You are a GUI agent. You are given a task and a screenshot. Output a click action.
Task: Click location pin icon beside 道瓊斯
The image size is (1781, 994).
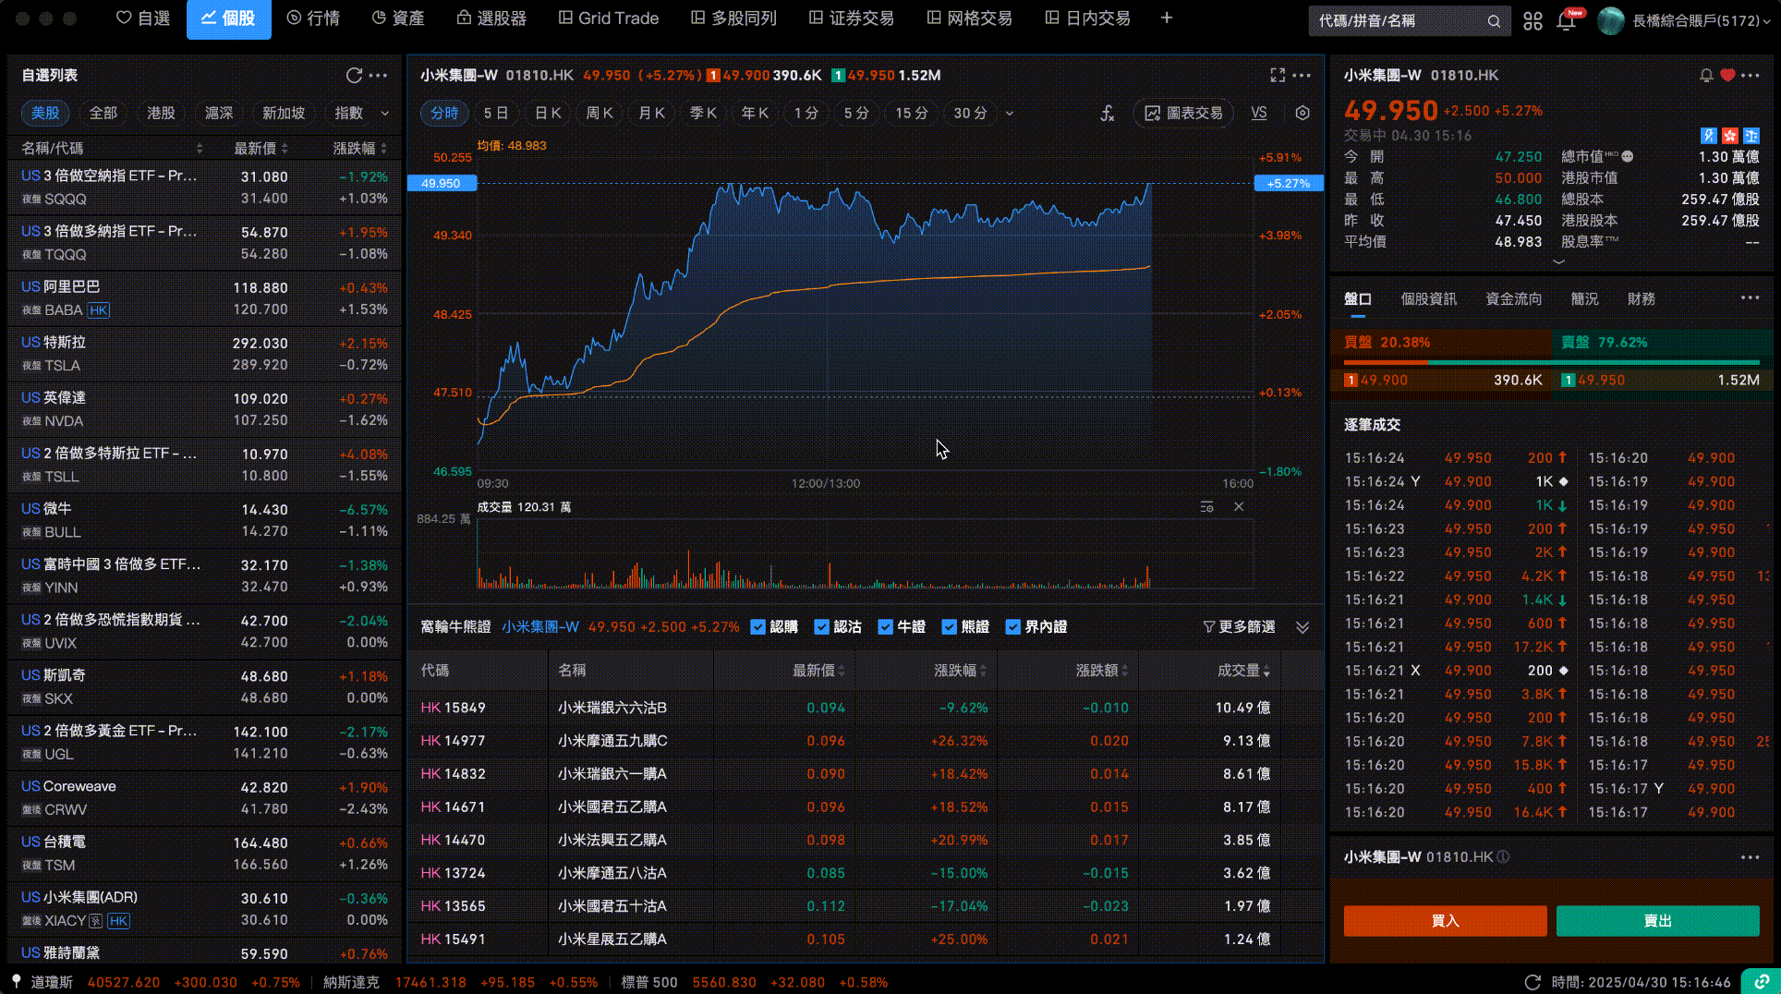16,981
